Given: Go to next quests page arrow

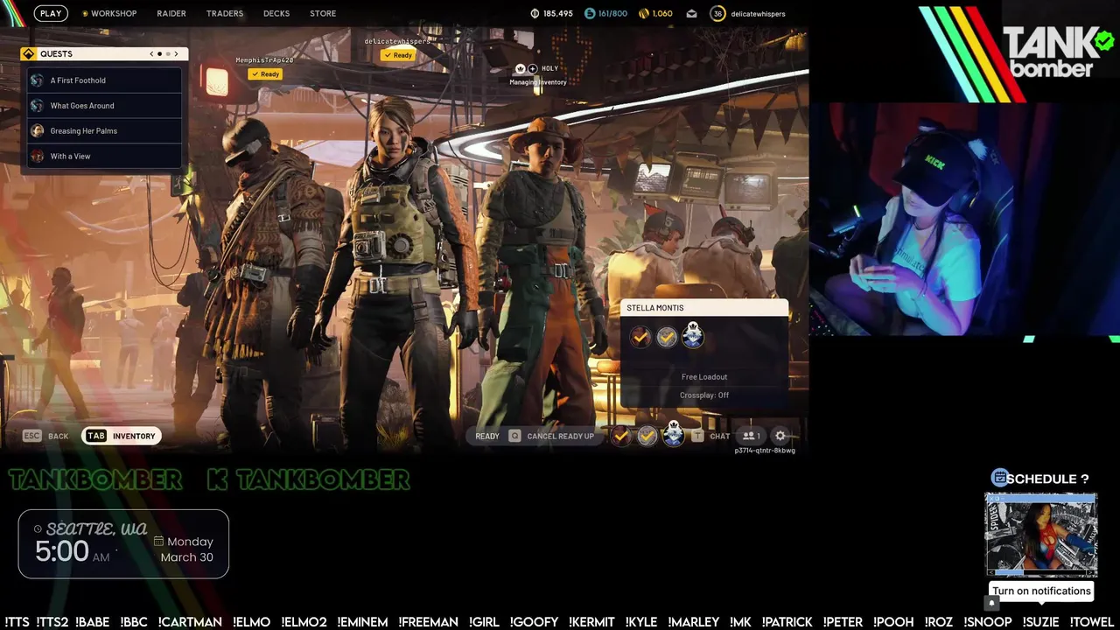Looking at the screenshot, I should click(176, 53).
